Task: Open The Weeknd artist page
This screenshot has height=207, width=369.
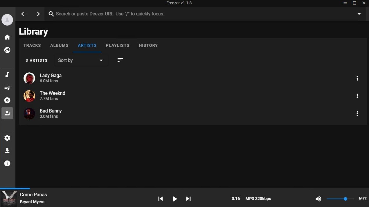Action: (193, 96)
